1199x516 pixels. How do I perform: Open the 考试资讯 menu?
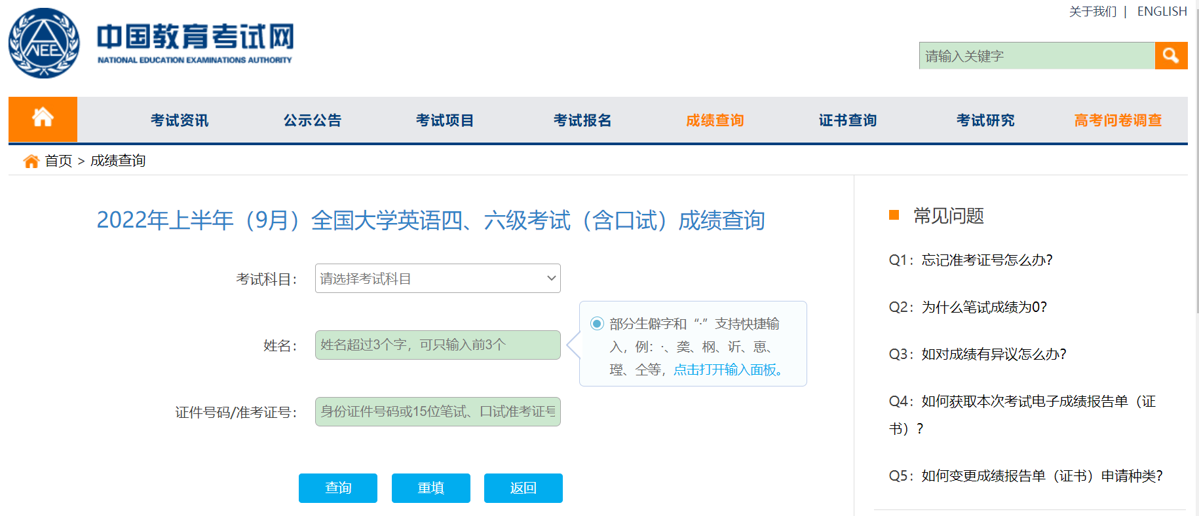point(180,120)
